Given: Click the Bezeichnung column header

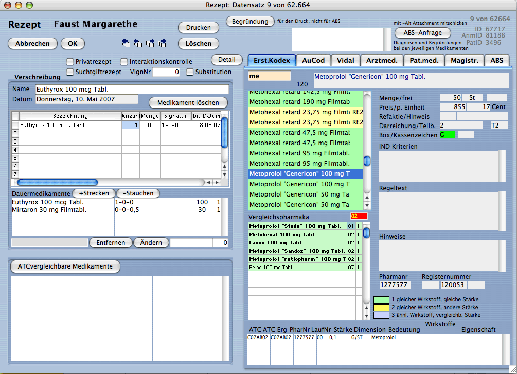Looking at the screenshot, I should point(70,116).
